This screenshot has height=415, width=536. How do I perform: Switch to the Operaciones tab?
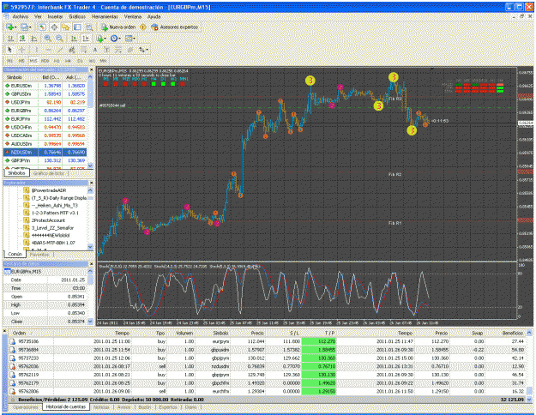(x=26, y=407)
